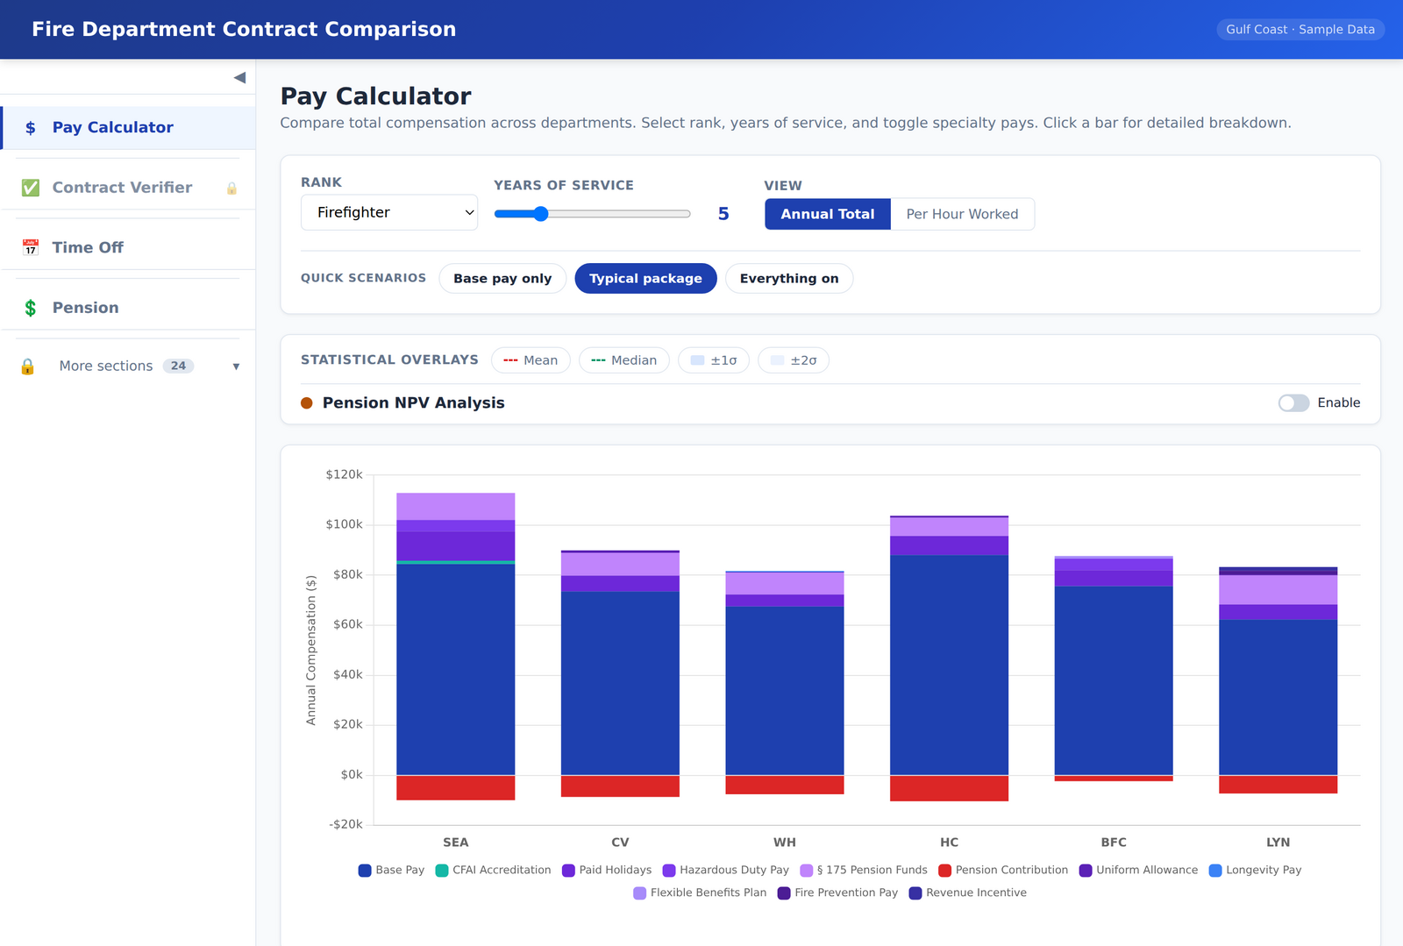
Task: Click the BFC bar for breakdown
Action: 1114,668
